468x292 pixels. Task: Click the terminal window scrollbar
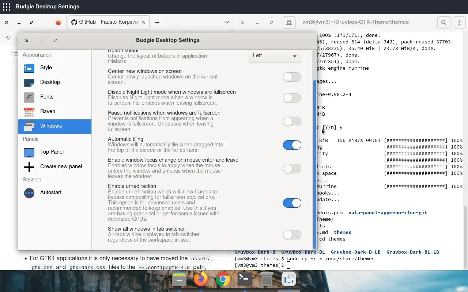tap(465, 237)
